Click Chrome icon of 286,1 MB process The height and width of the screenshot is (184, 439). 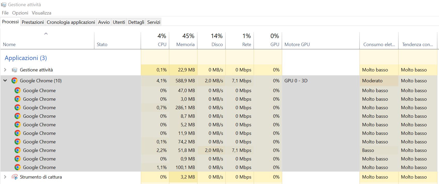pos(17,108)
